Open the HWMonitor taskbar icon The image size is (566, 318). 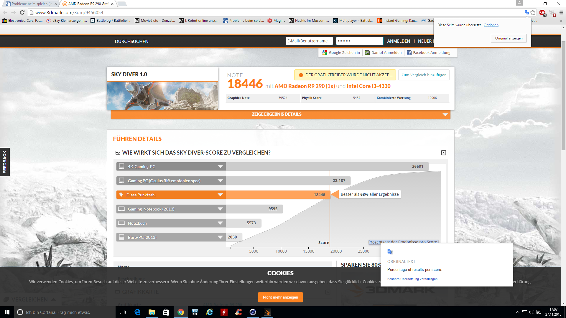[x=195, y=312]
